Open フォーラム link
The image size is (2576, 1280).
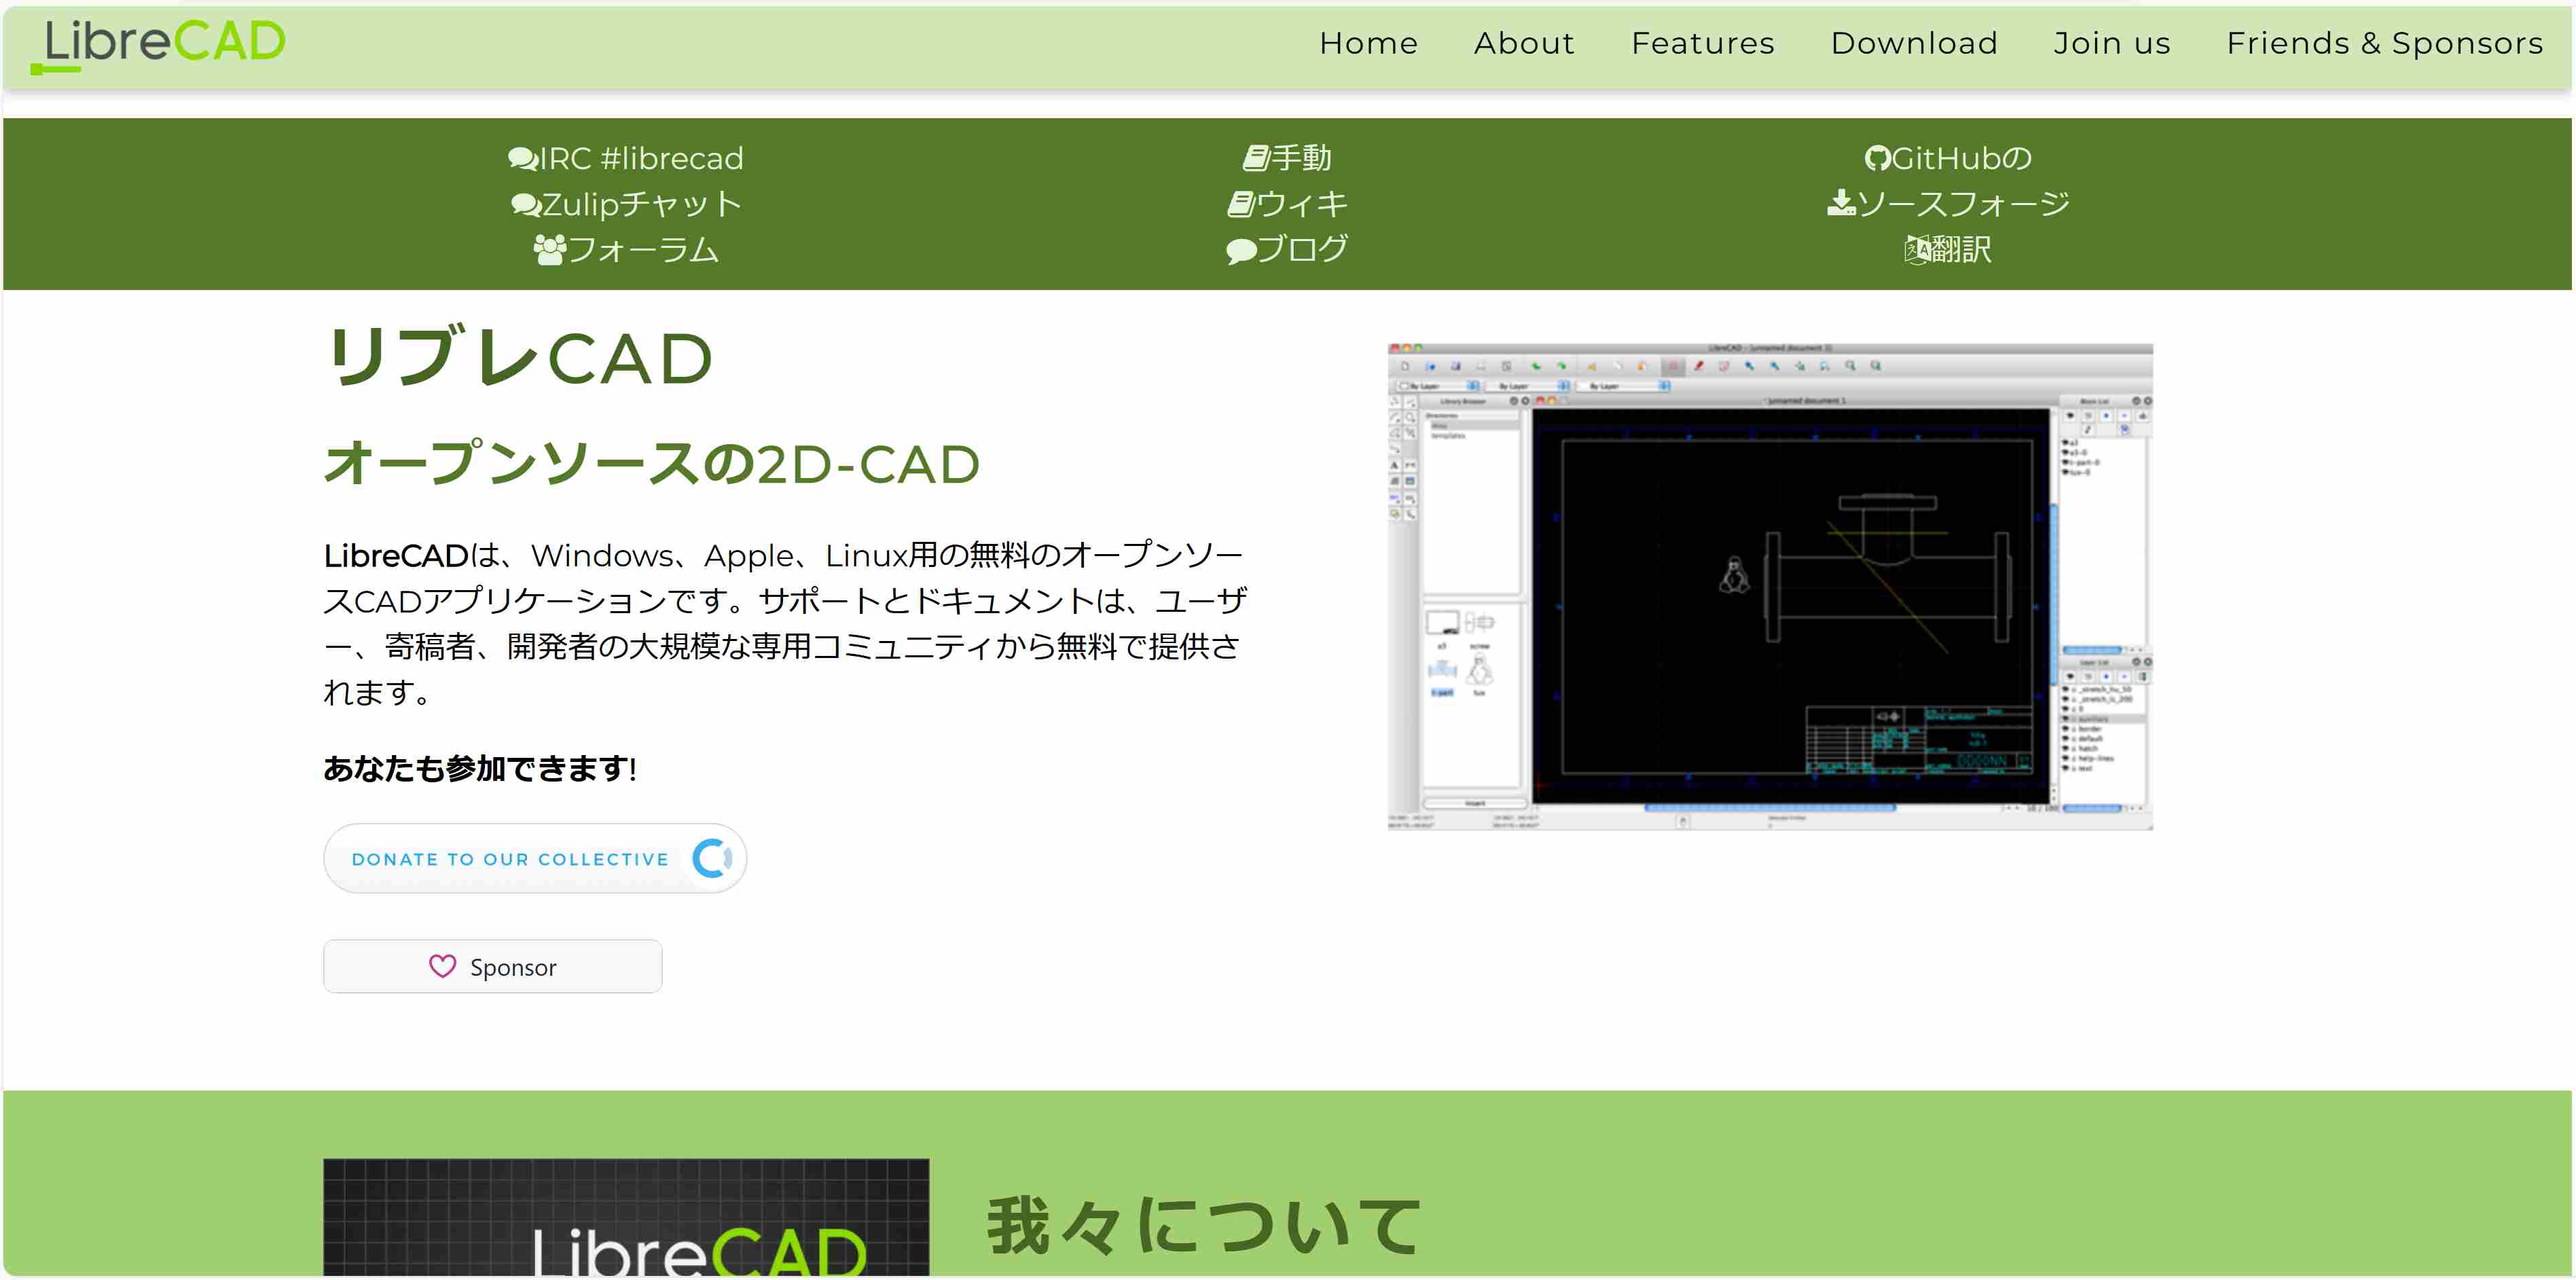point(643,249)
